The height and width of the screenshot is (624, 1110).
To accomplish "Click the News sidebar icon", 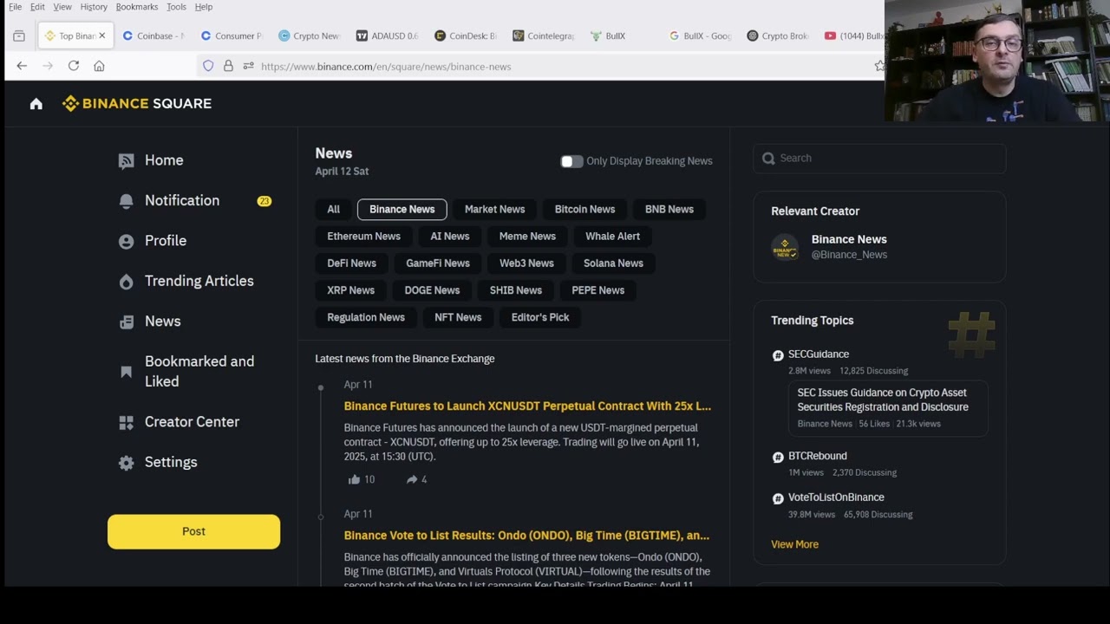I will [x=127, y=322].
